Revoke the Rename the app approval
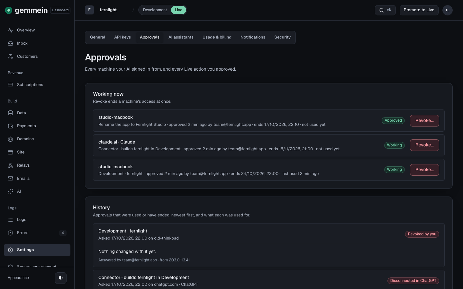463x289 pixels. 424,121
